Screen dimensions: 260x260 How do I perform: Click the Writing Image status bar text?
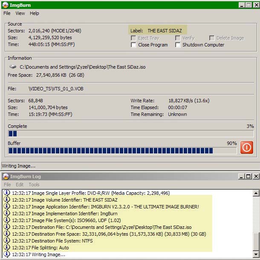pos(19,166)
